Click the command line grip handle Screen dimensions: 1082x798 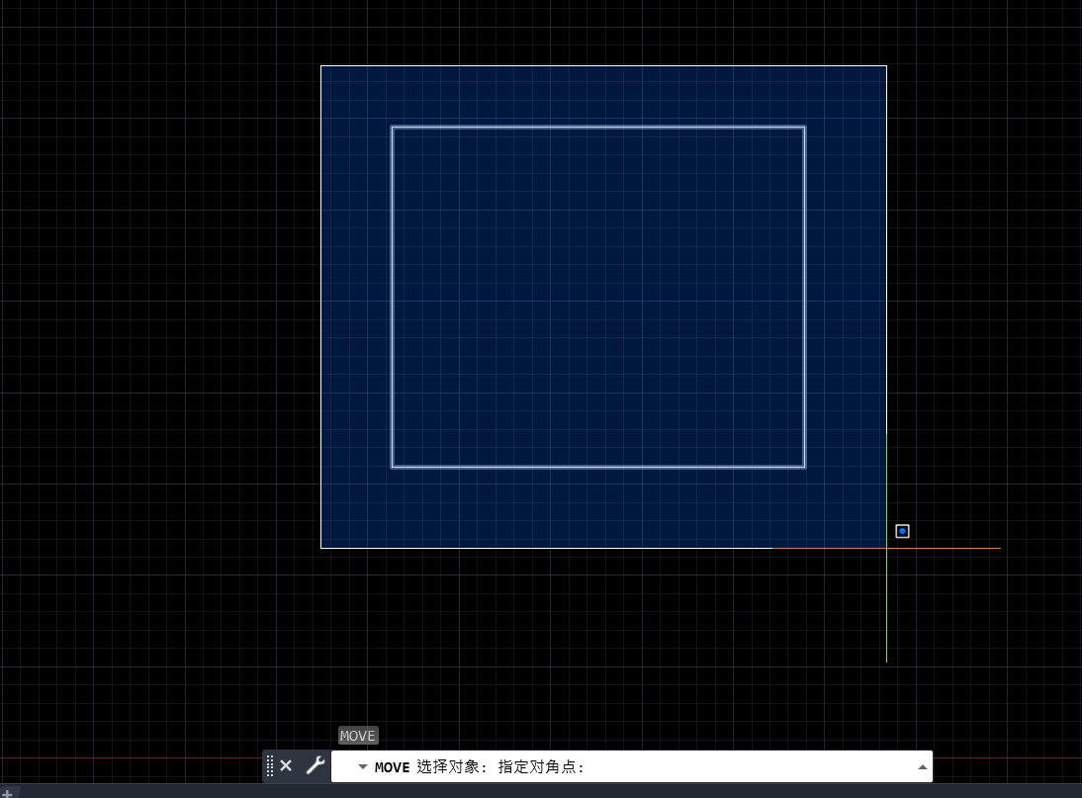[270, 765]
